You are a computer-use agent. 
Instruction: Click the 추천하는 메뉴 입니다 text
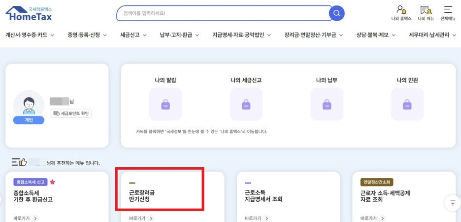click(x=73, y=162)
